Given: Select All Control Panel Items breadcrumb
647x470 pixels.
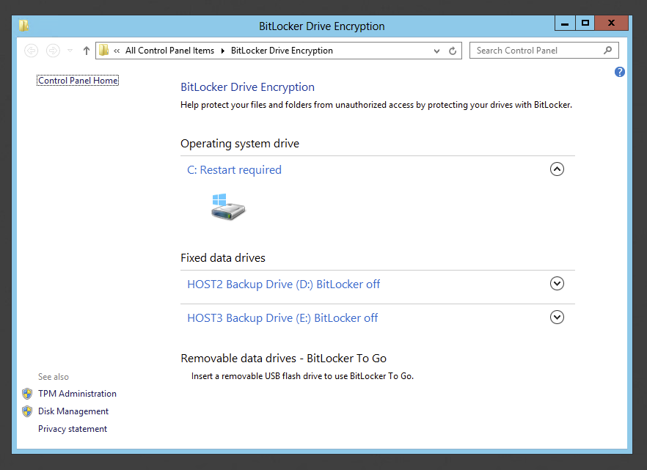Looking at the screenshot, I should point(169,51).
